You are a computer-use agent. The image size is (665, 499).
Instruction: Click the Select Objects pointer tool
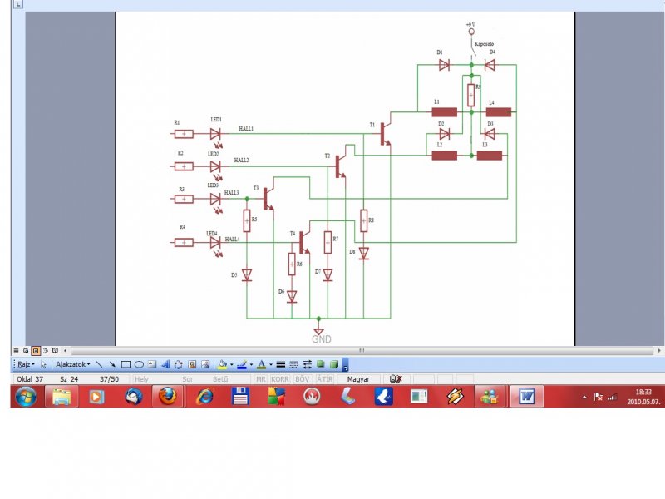(44, 364)
